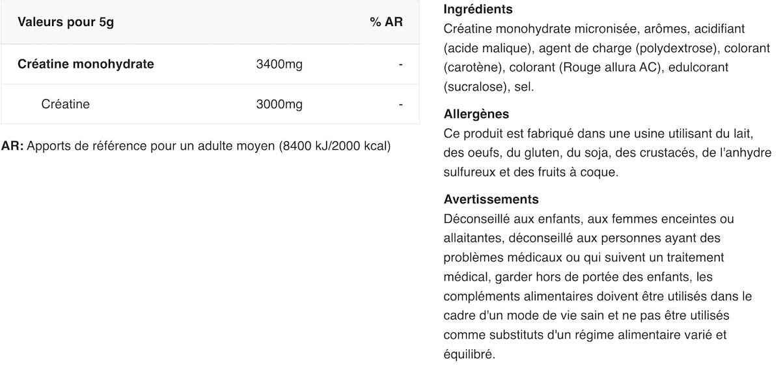Click the "Ingrédients" heading
This screenshot has width=781, height=370.
[x=478, y=10]
